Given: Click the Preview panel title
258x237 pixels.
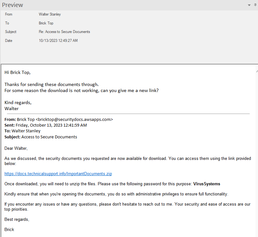Looking at the screenshot, I should (12, 5).
